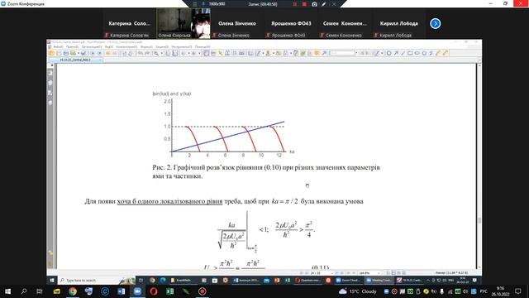
Task: Close the 19.10.22_Central_field document tab
Action: point(100,60)
